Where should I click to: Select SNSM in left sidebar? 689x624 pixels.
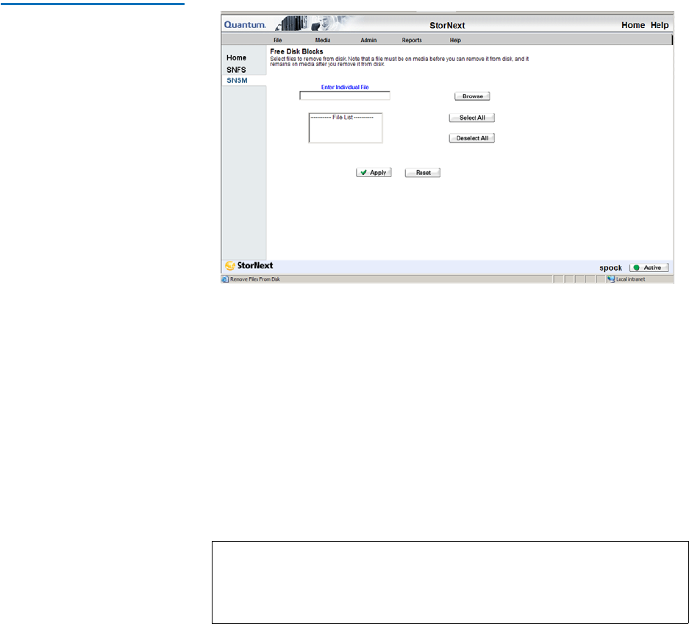pos(237,80)
